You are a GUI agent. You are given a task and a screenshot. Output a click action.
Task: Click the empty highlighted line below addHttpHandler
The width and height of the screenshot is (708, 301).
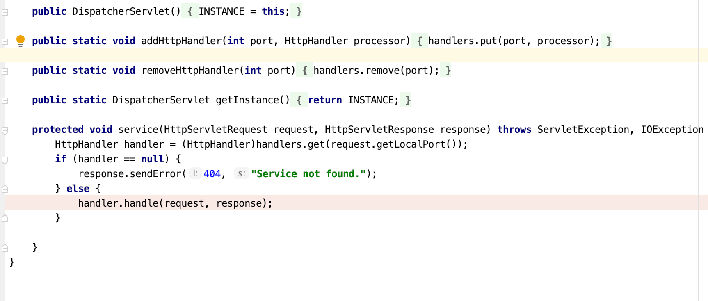click(356, 55)
